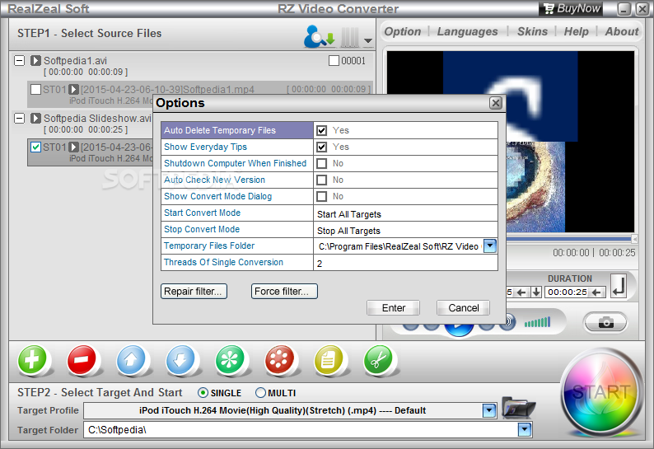Open the Target Folder dropdown
The width and height of the screenshot is (654, 449).
pyautogui.click(x=525, y=429)
